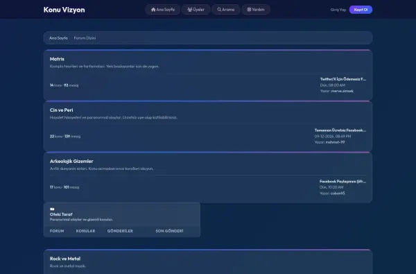This screenshot has height=274, width=416.
Task: Click the 'Dün, 08:00 AM' timestamp
Action: click(x=332, y=85)
